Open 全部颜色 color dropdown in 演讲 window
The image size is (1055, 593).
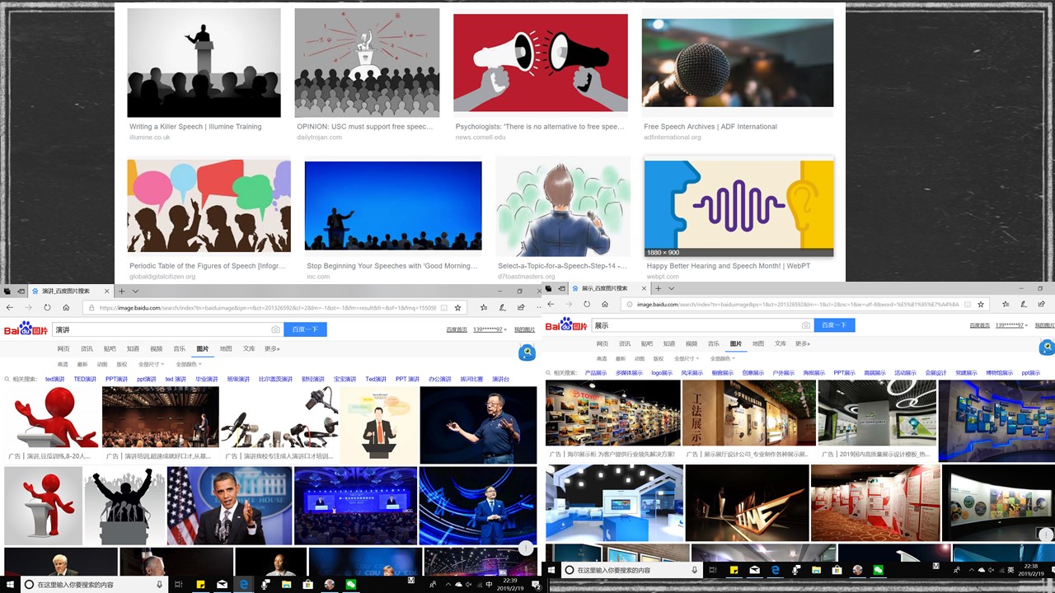pos(188,363)
